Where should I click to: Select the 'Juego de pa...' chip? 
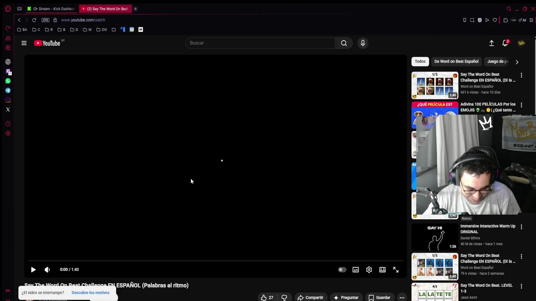(x=497, y=61)
